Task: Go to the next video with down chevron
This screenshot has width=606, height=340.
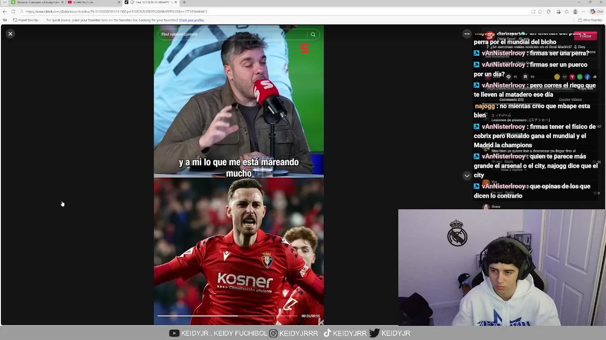Action: (x=467, y=176)
